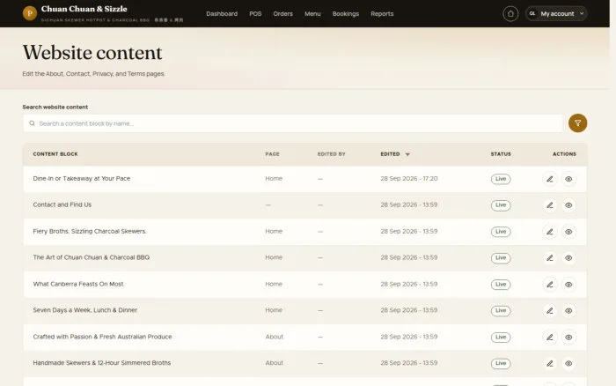Click About page cell of Handmade Skewers row
The height and width of the screenshot is (386, 616).
click(275, 363)
